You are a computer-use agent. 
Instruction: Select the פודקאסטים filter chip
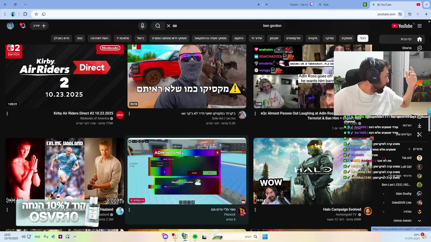click(293, 38)
